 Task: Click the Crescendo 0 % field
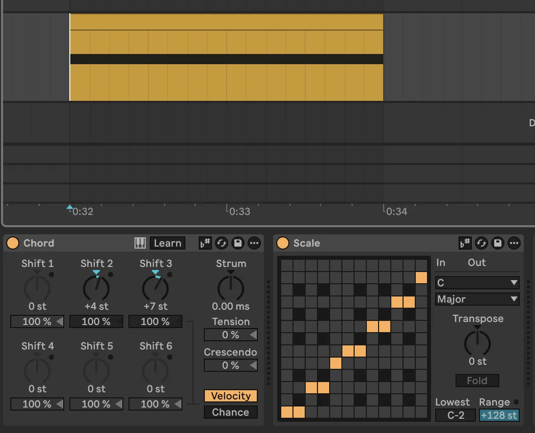231,365
